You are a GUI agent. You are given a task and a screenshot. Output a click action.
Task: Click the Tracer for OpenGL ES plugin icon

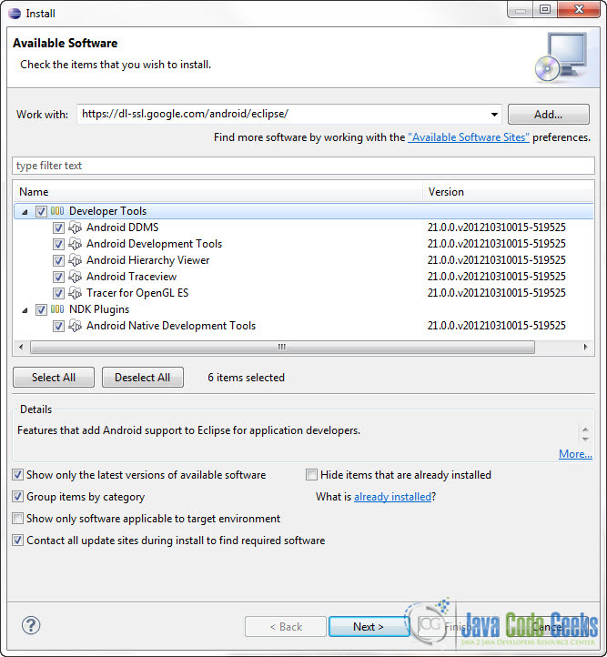pos(75,293)
